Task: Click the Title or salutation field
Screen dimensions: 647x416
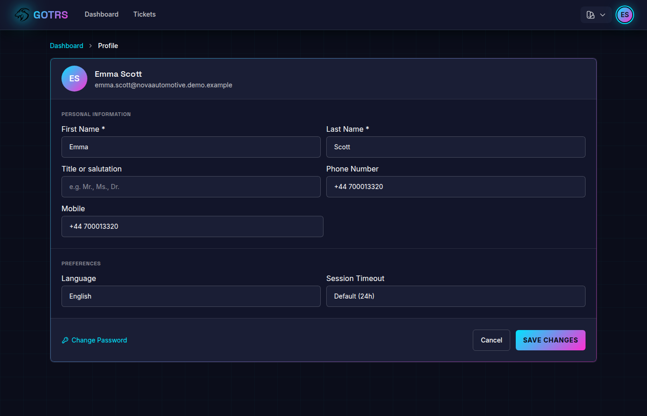Action: tap(191, 186)
